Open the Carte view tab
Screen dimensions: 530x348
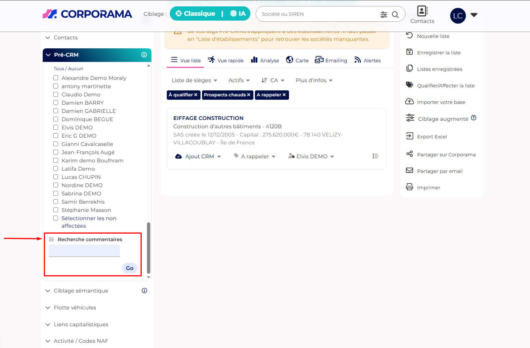[297, 60]
